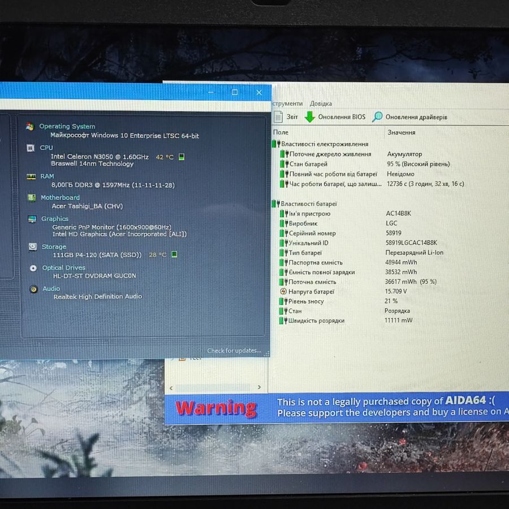Click the icon beside Рівень зносу row
Image resolution: width=509 pixels, height=509 pixels.
[284, 301]
